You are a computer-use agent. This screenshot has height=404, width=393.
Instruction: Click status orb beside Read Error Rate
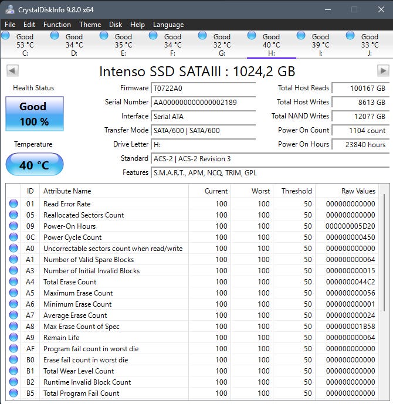tap(13, 204)
